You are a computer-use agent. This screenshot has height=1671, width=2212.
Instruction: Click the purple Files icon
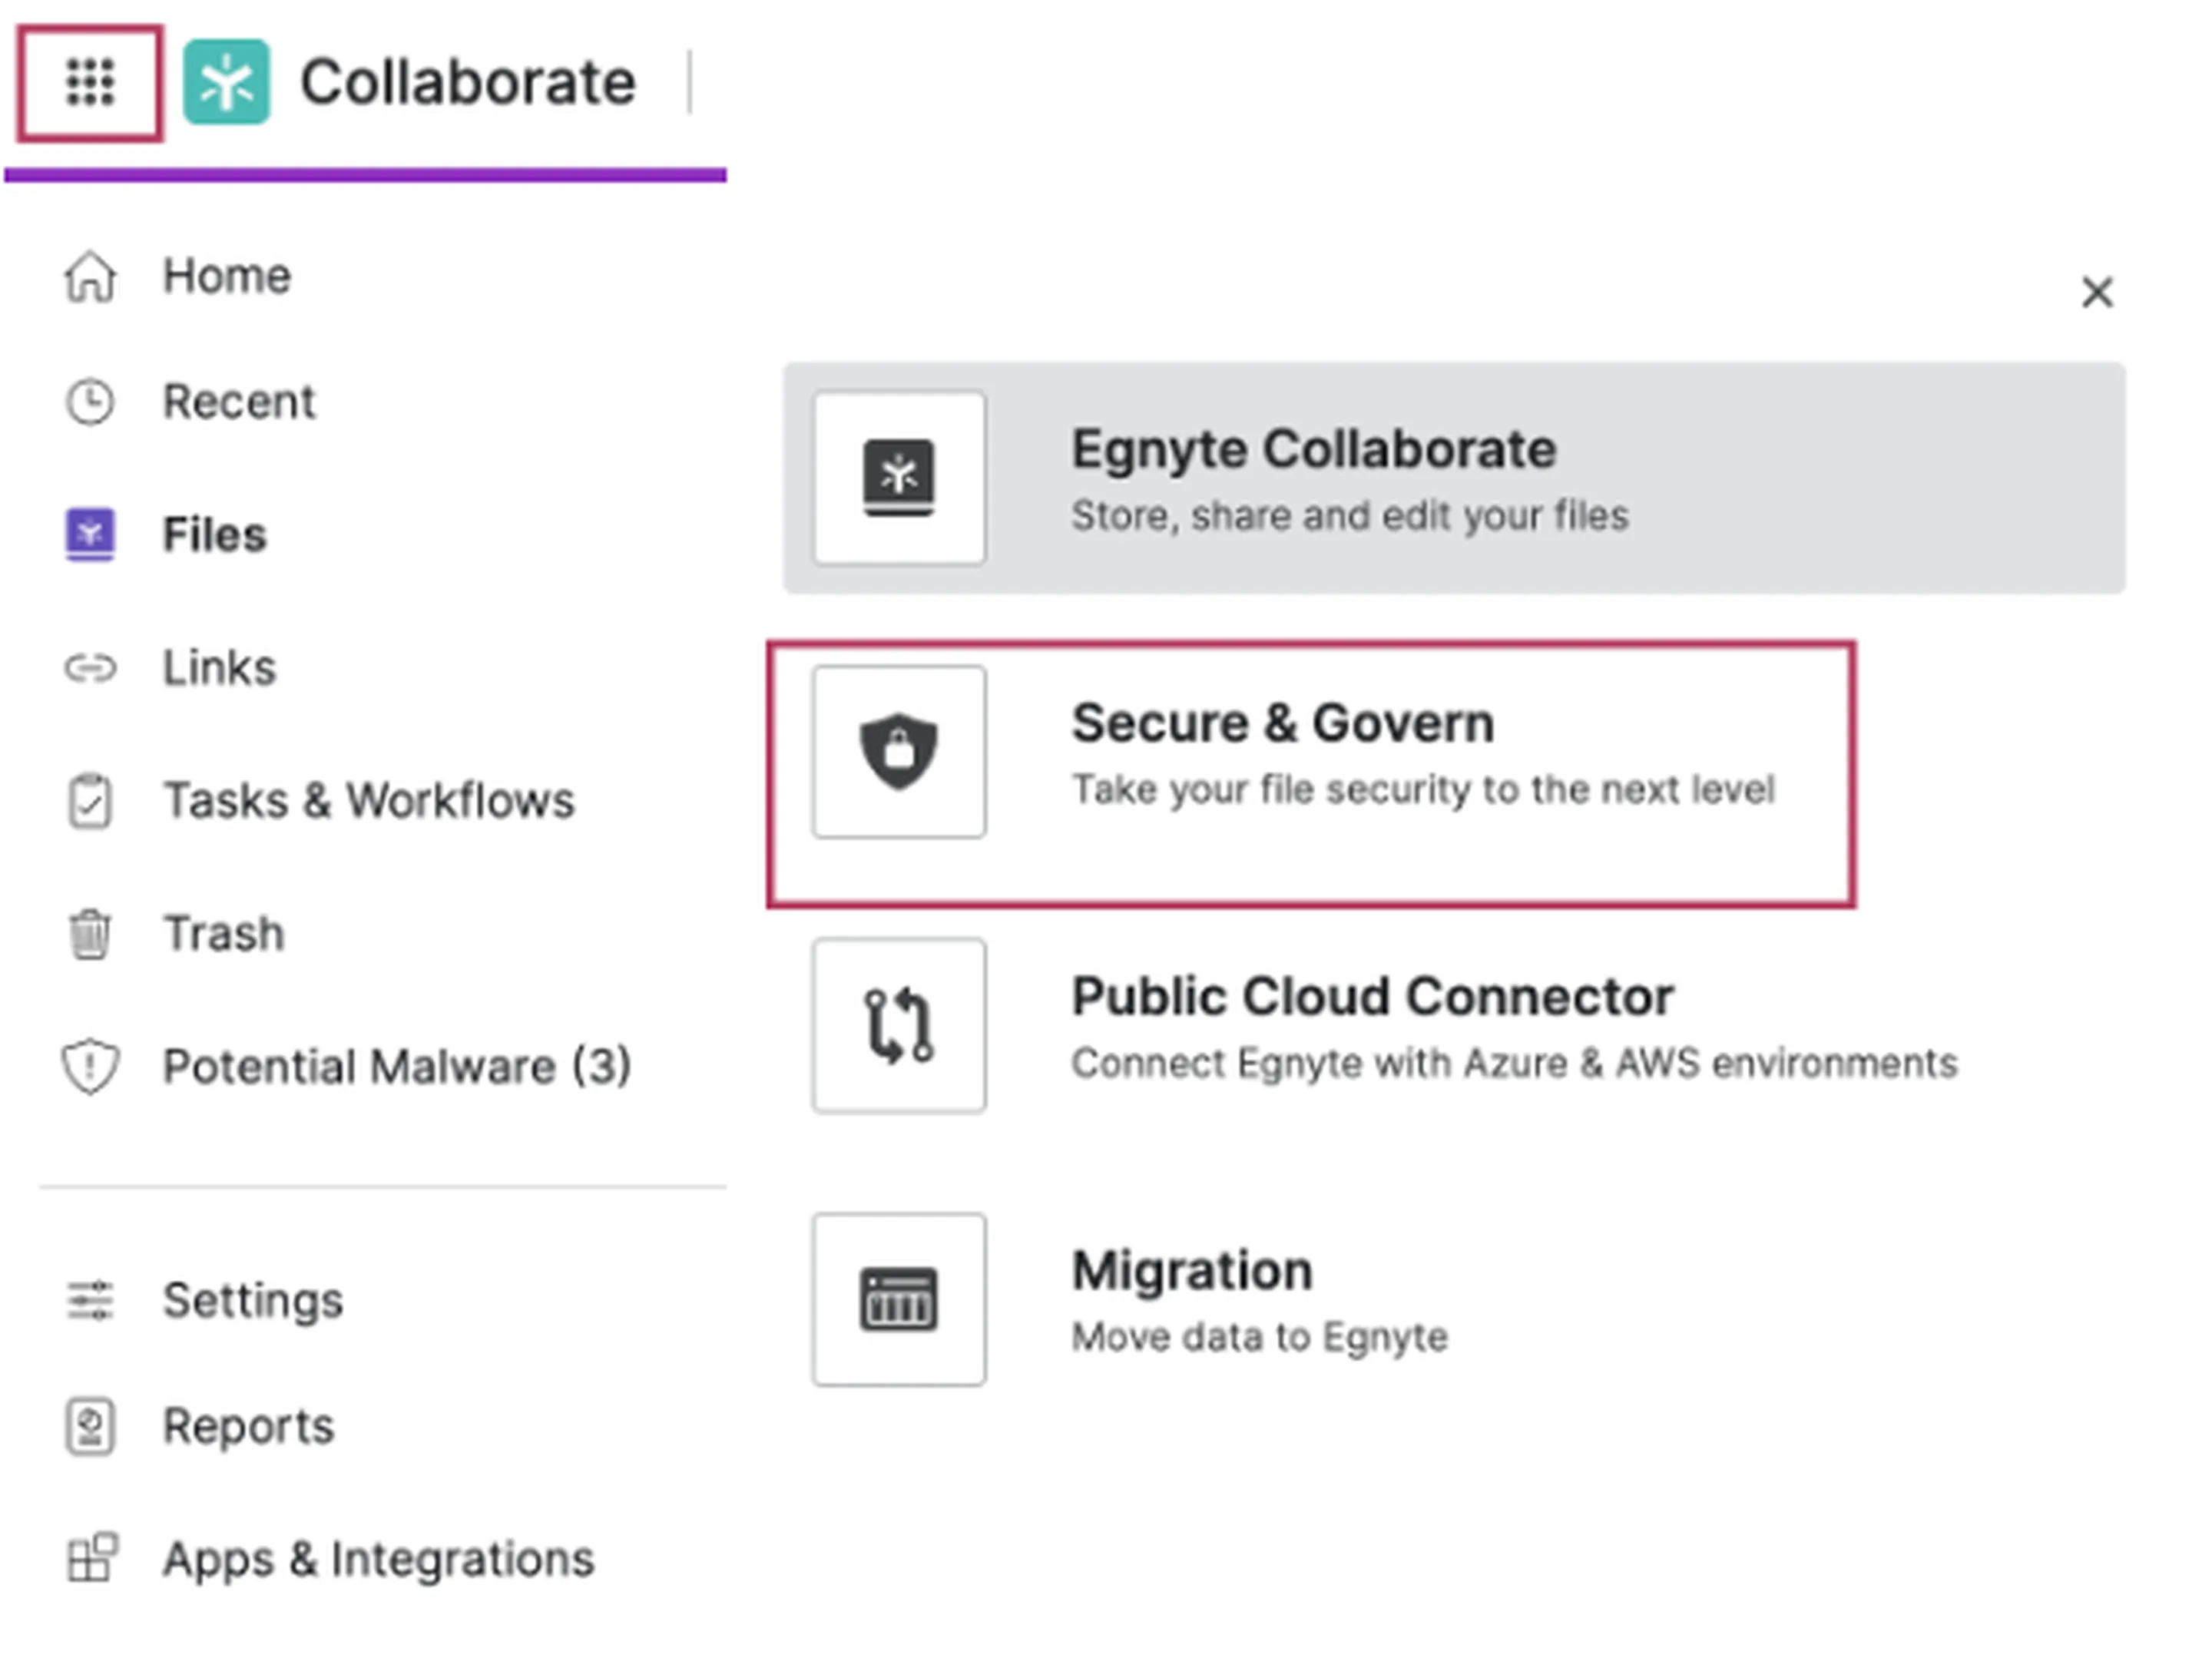90,534
